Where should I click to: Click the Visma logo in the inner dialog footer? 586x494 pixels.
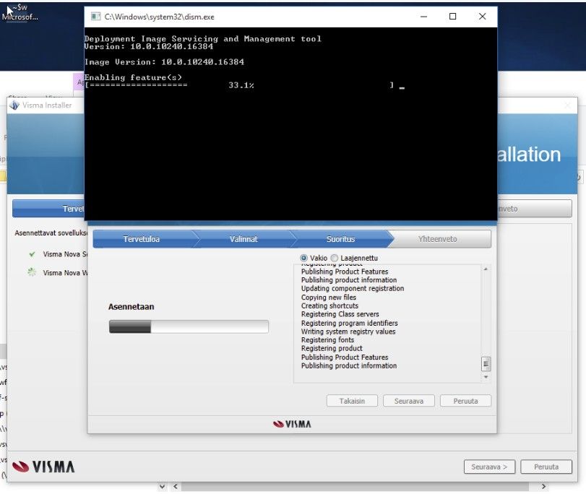292,424
